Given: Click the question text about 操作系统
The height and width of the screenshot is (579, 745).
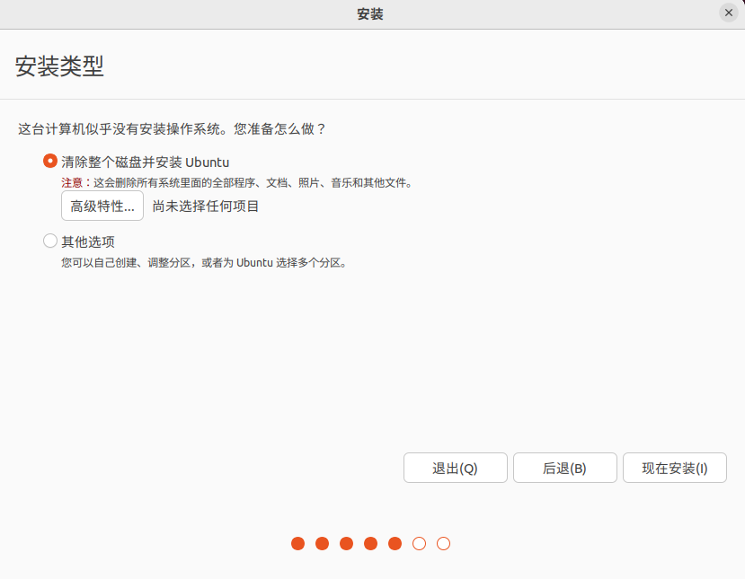Looking at the screenshot, I should click(173, 128).
